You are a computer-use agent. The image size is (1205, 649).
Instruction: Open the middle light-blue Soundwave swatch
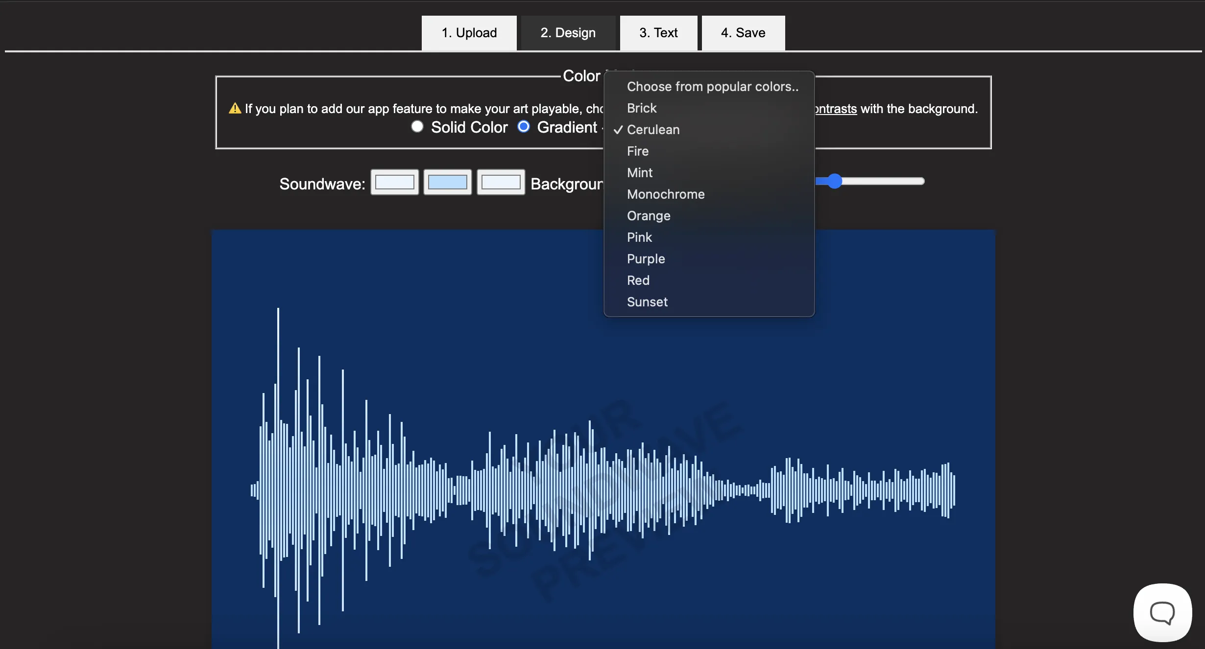coord(448,182)
